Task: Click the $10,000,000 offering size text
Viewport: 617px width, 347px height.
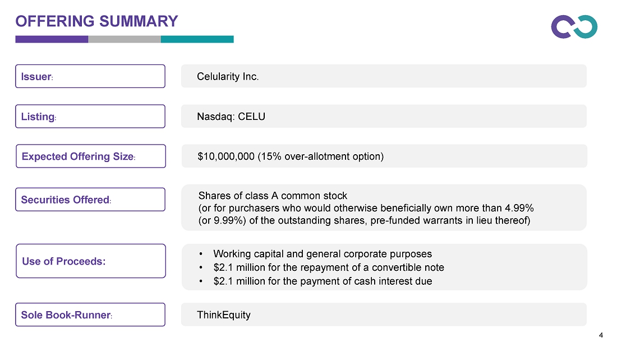Action: coord(291,156)
